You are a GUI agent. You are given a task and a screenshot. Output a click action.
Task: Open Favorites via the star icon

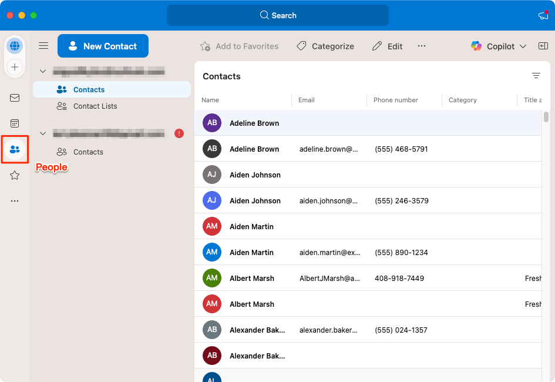pos(15,175)
